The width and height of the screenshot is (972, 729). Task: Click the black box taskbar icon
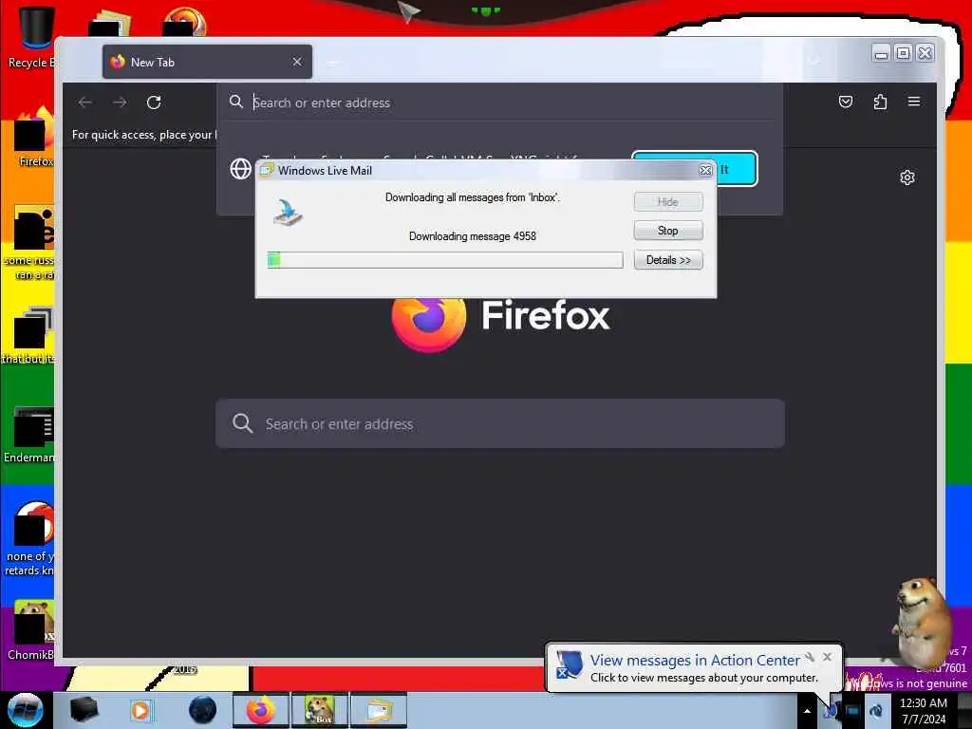[84, 710]
